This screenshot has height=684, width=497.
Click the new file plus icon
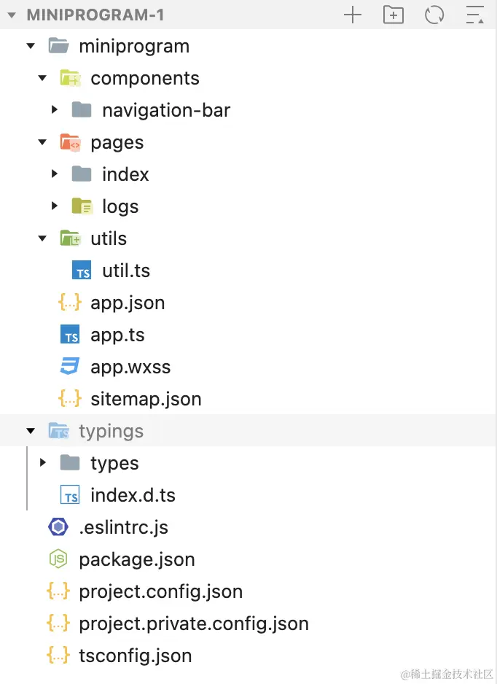pyautogui.click(x=353, y=15)
